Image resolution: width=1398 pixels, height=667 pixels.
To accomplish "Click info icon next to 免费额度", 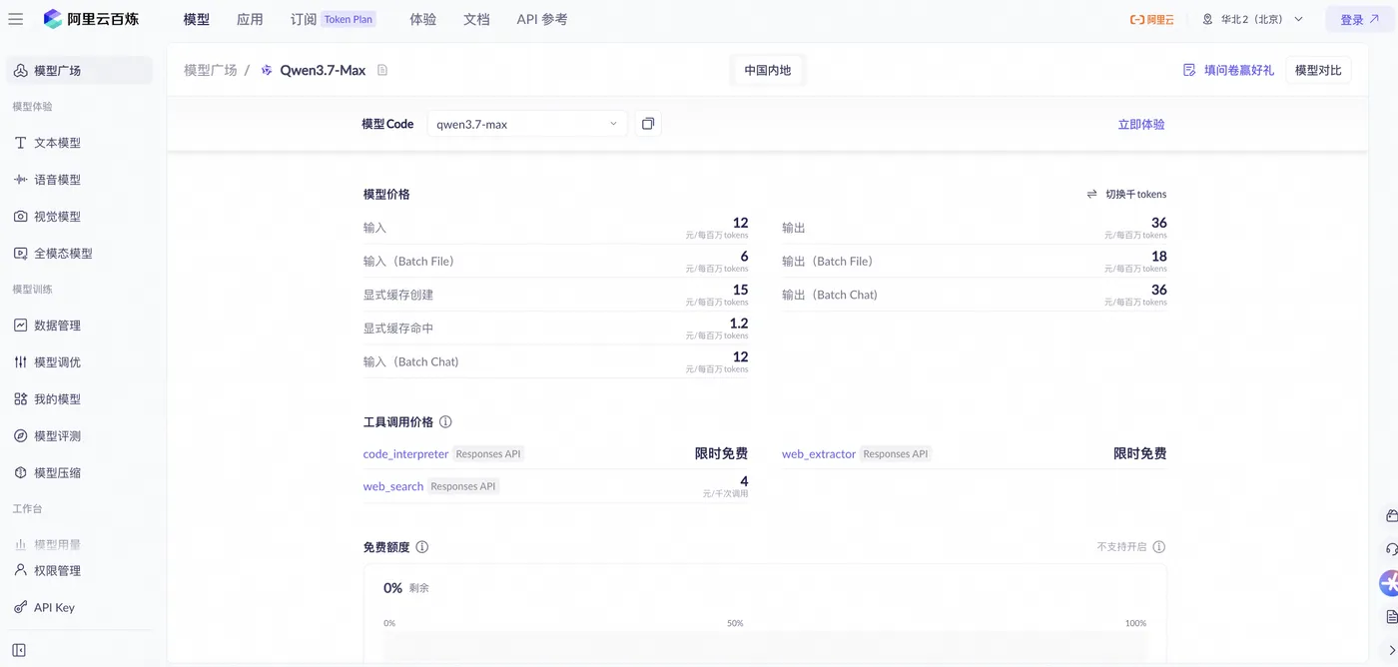I will [x=422, y=547].
